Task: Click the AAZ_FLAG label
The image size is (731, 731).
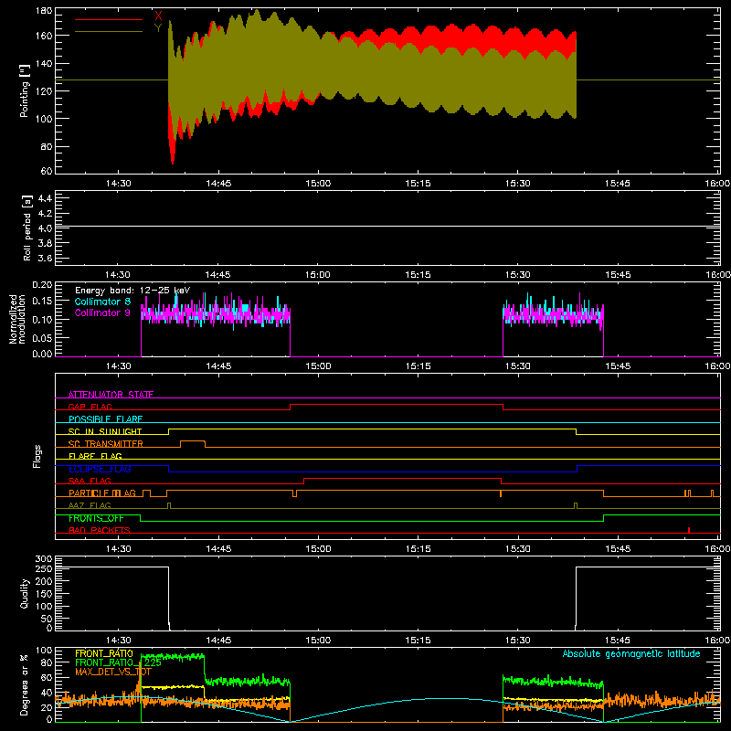Action: 90,505
